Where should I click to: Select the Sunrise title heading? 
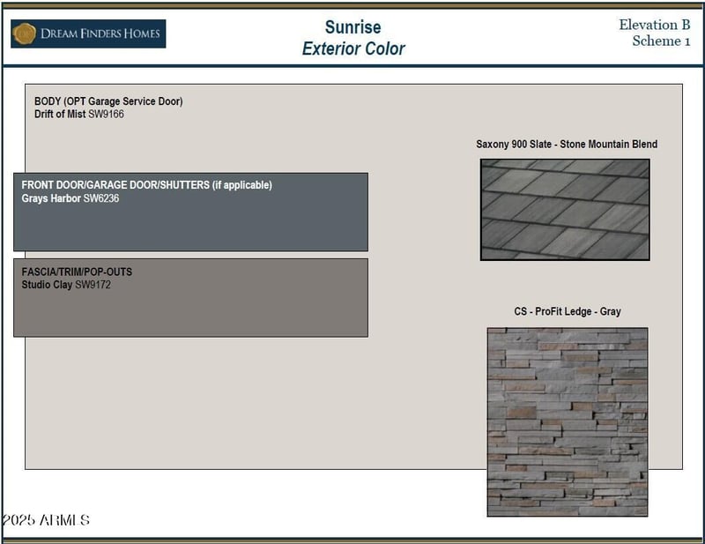[x=352, y=27]
